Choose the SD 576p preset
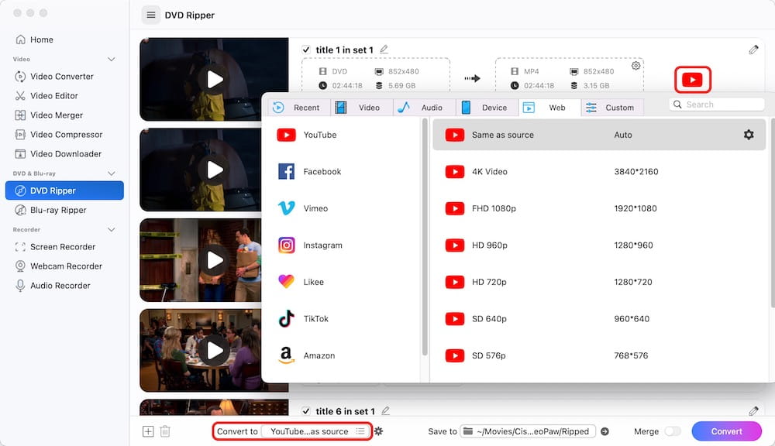The width and height of the screenshot is (775, 446). [x=599, y=355]
